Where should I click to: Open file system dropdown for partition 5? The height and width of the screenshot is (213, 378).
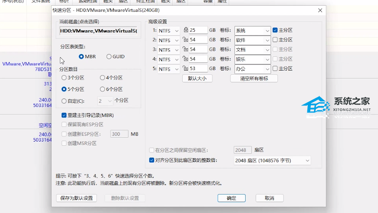[x=168, y=69]
